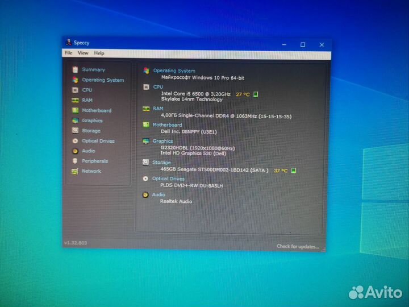Open the Motherboard heading link in summary
Viewport: 409px width, 307px height.
[x=167, y=125]
